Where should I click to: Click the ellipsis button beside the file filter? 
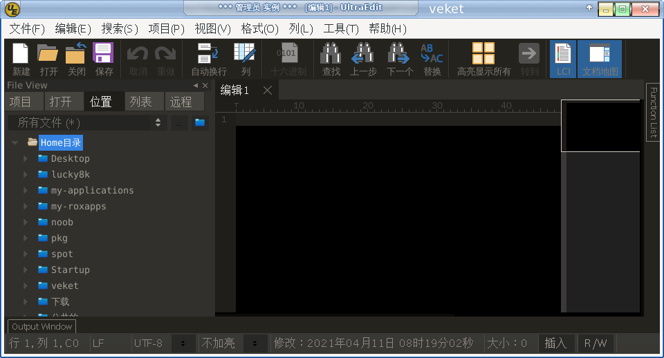click(179, 123)
